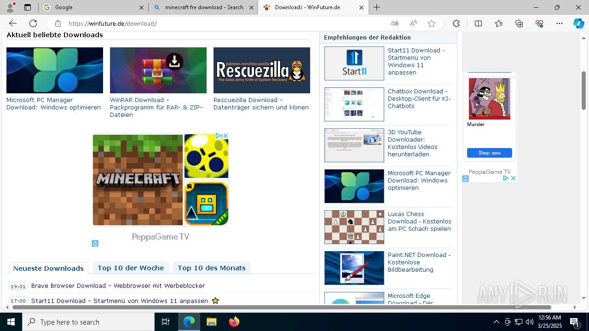Close the PeppaGame TV side ad
This screenshot has height=331, width=589.
point(514,178)
